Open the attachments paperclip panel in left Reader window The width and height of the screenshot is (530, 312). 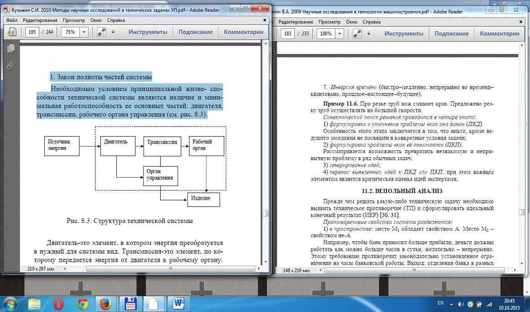pos(11,65)
